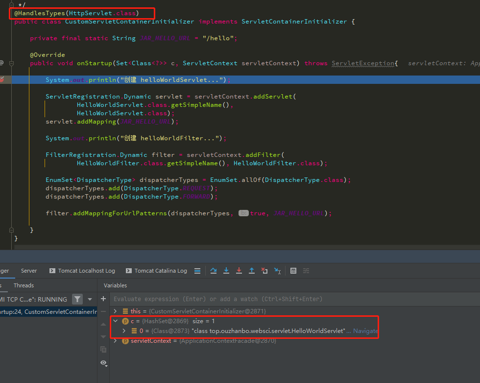
Task: Click the 'RUNNING' thread status text
Action: (x=52, y=299)
